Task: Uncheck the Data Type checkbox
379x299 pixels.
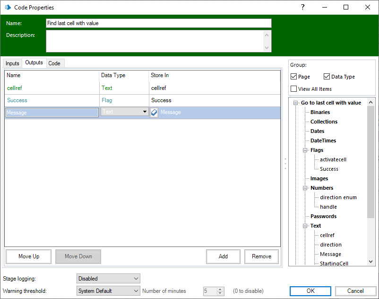Action: [x=327, y=77]
